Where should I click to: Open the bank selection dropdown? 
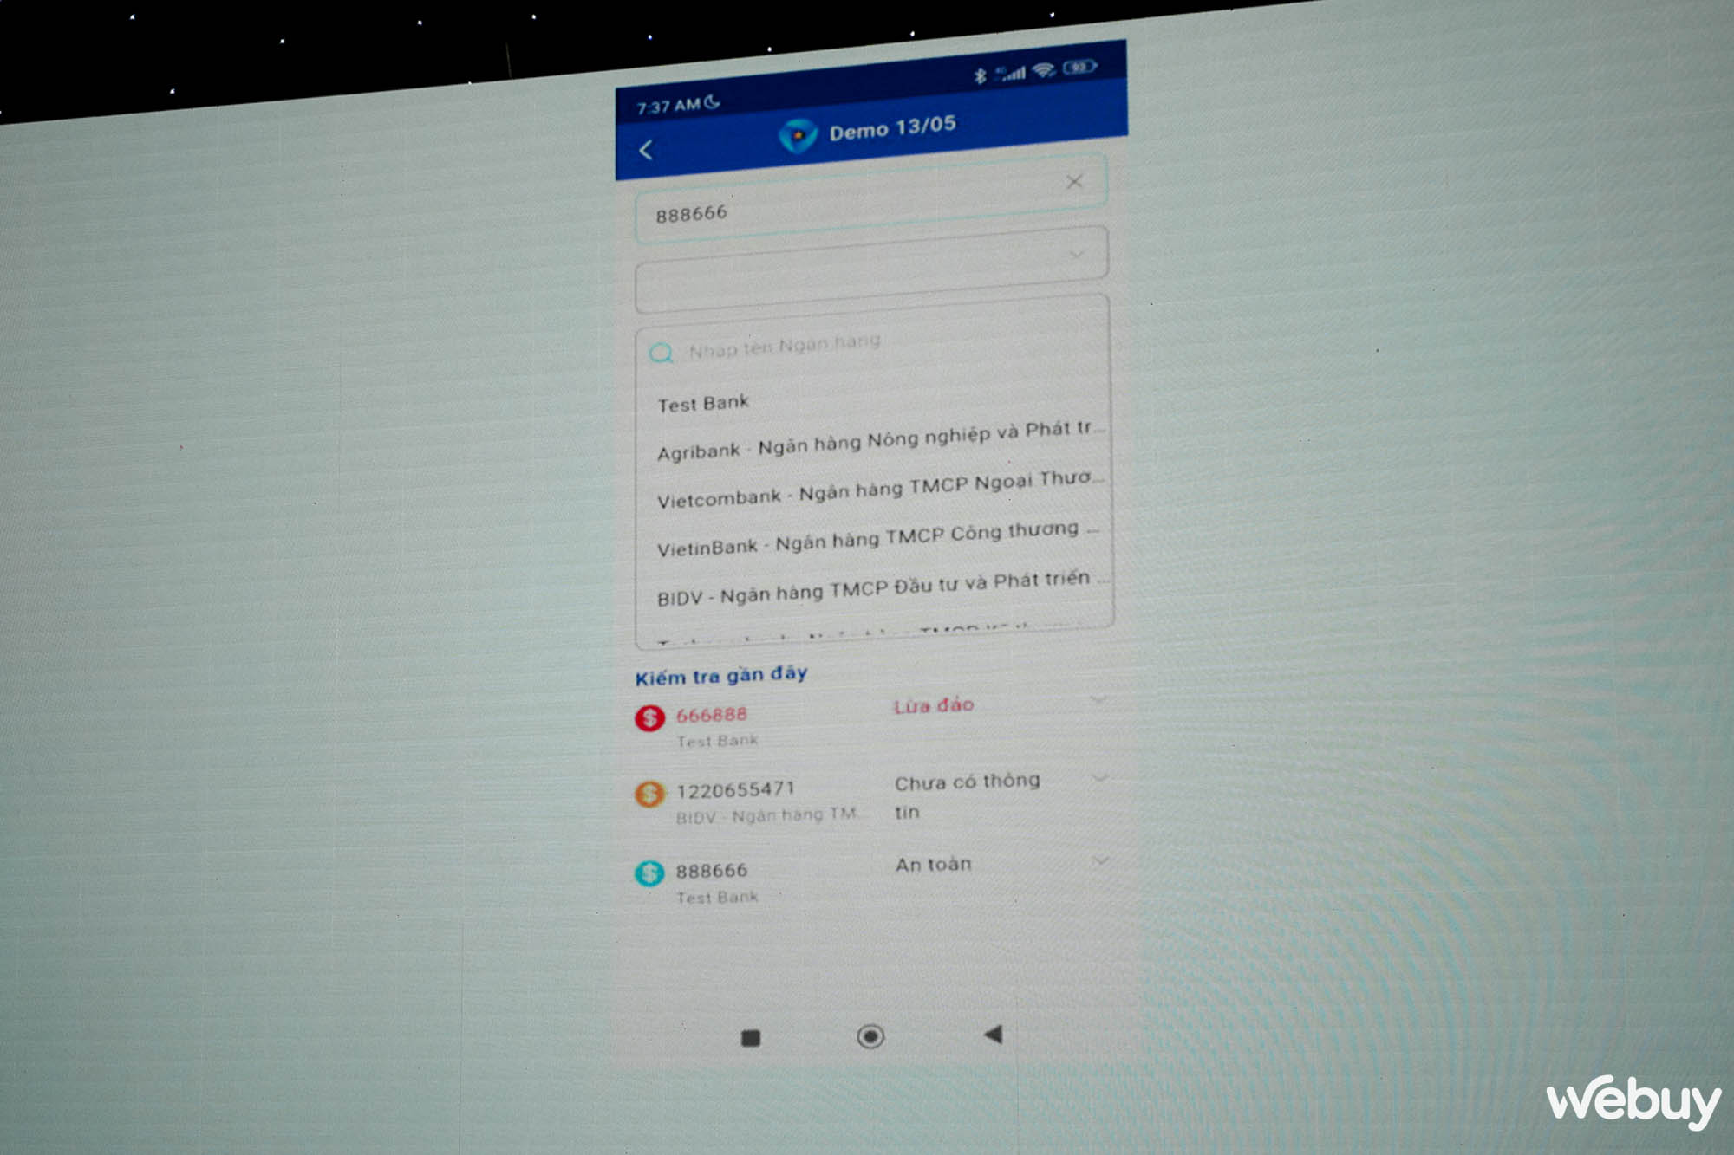click(871, 269)
